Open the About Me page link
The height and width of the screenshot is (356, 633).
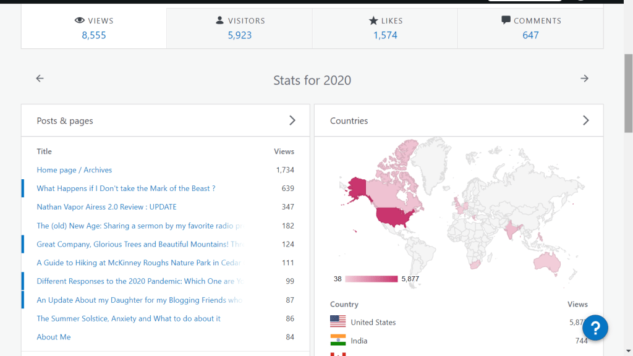[54, 337]
